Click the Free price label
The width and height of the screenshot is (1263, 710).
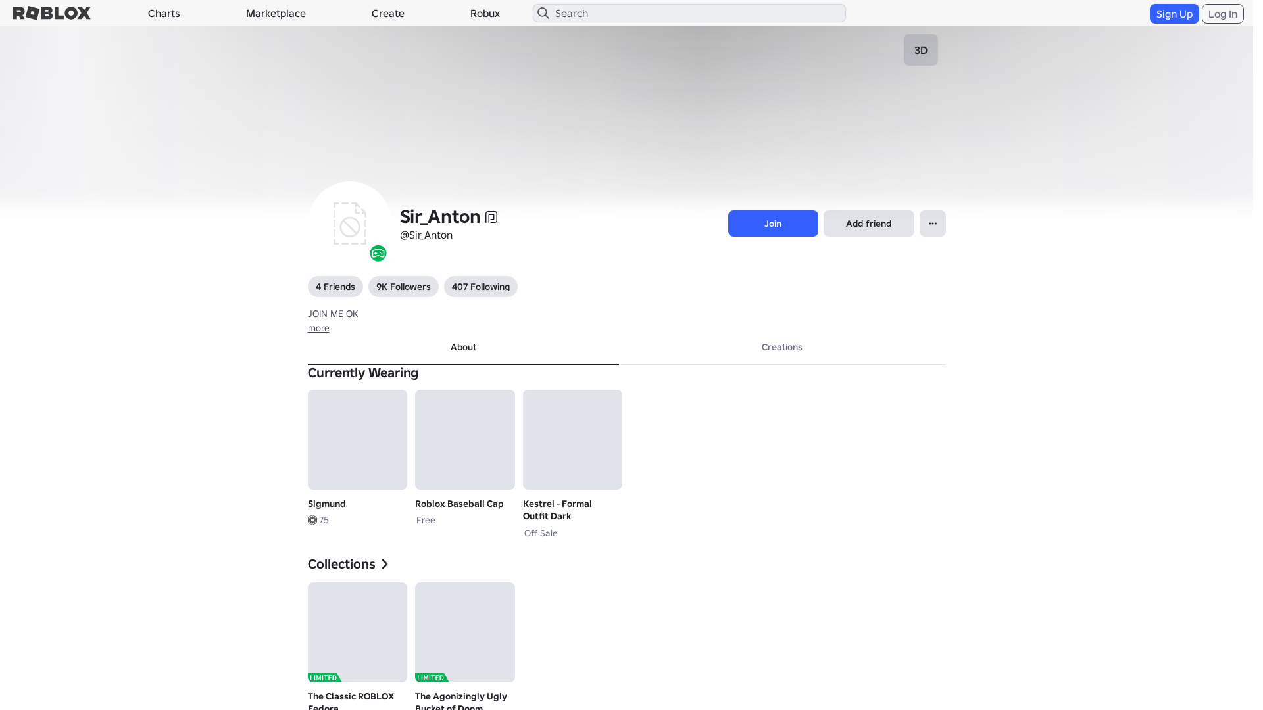coord(426,520)
